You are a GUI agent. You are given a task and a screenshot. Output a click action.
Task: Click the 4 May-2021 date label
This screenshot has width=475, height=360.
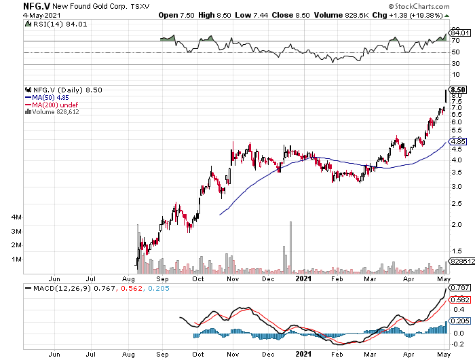pyautogui.click(x=42, y=15)
